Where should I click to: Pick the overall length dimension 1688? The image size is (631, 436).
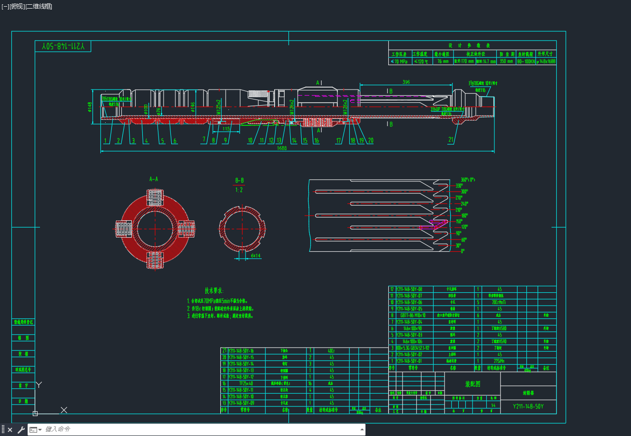coord(281,148)
